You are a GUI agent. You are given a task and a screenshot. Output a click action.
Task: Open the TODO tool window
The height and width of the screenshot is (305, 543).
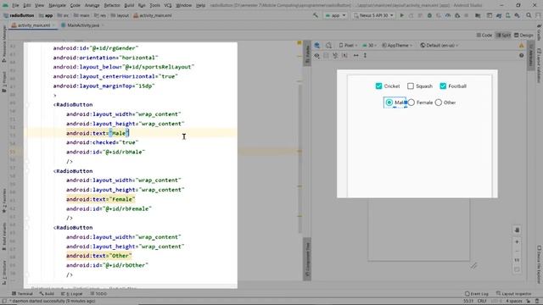(98, 294)
